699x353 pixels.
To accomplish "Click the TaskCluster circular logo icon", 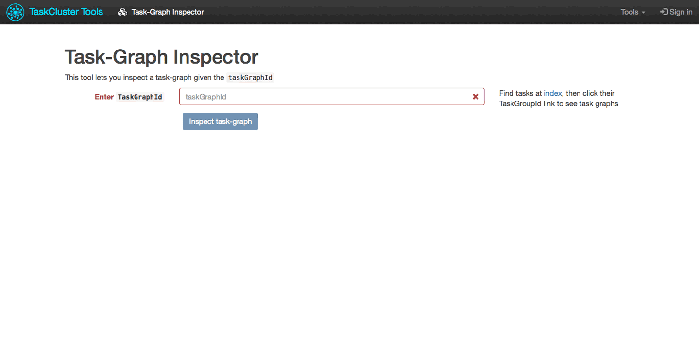I will 15,12.
